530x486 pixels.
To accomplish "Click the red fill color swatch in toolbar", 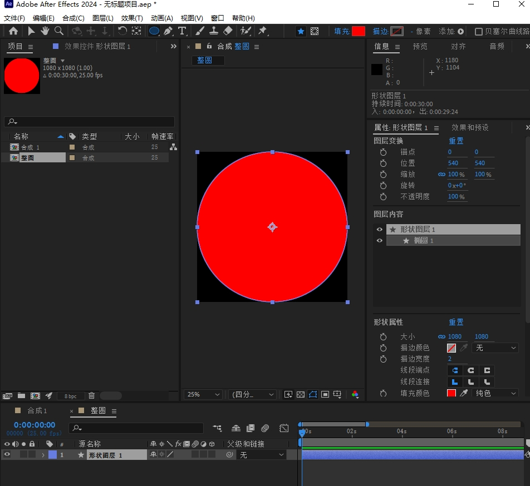I will [359, 31].
